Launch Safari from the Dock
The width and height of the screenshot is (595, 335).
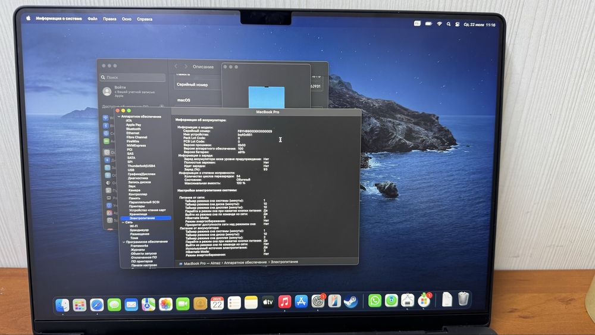pyautogui.click(x=97, y=304)
